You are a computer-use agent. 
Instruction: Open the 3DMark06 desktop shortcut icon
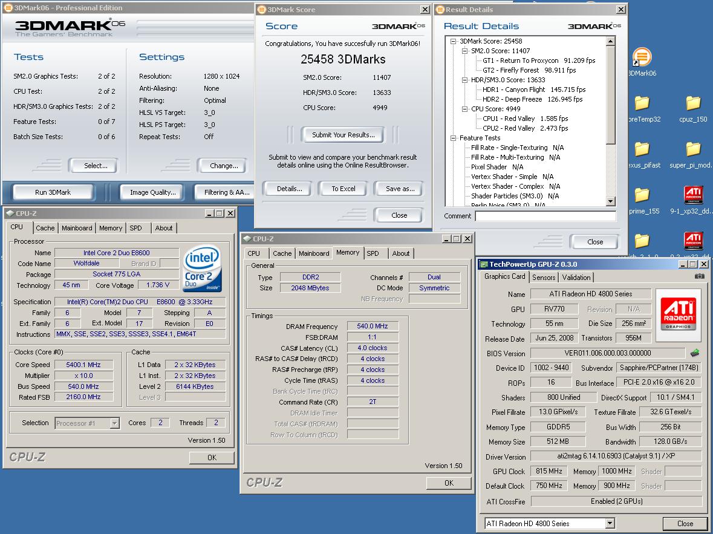tap(642, 57)
